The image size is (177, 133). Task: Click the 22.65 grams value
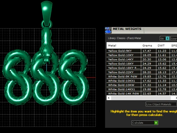tap(147, 93)
